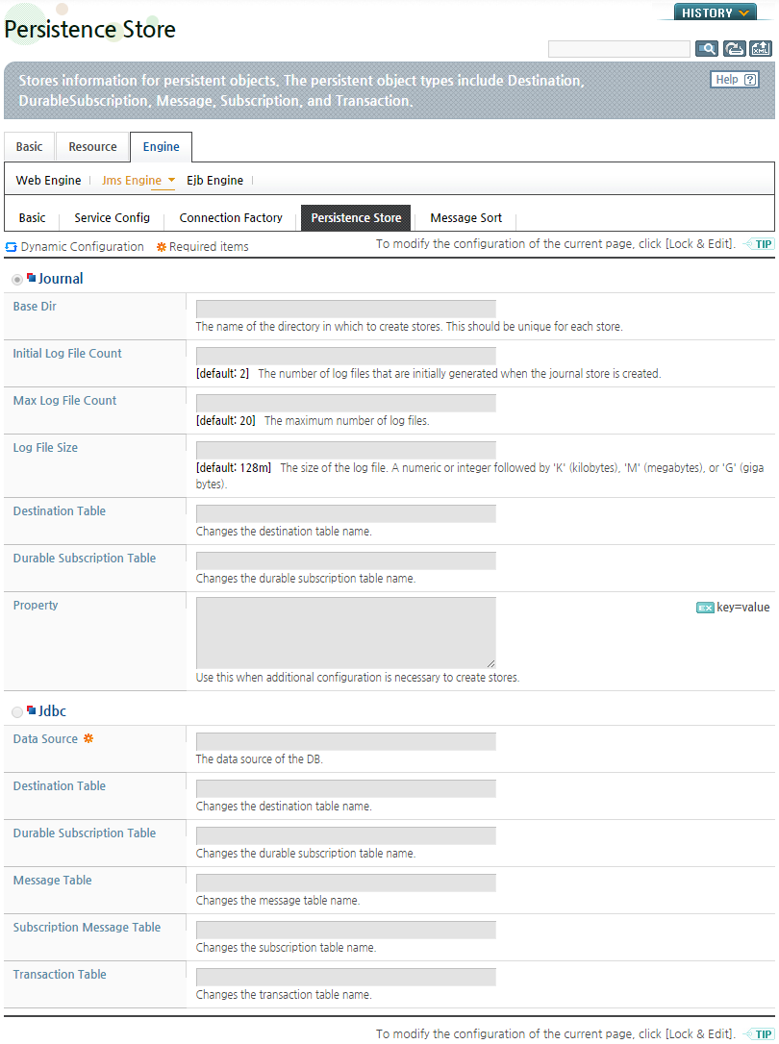The image size is (779, 1044).
Task: Switch to the Resource tab
Action: pos(92,147)
